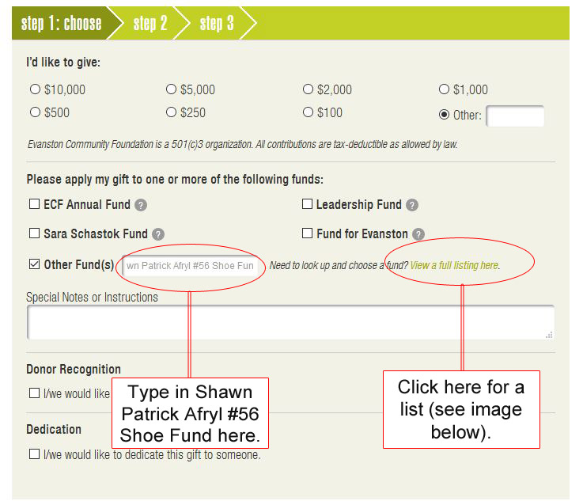Check the ECF Annual Fund box

click(35, 204)
